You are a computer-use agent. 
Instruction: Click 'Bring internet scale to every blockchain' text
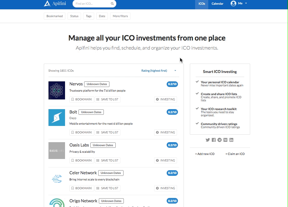94,180
